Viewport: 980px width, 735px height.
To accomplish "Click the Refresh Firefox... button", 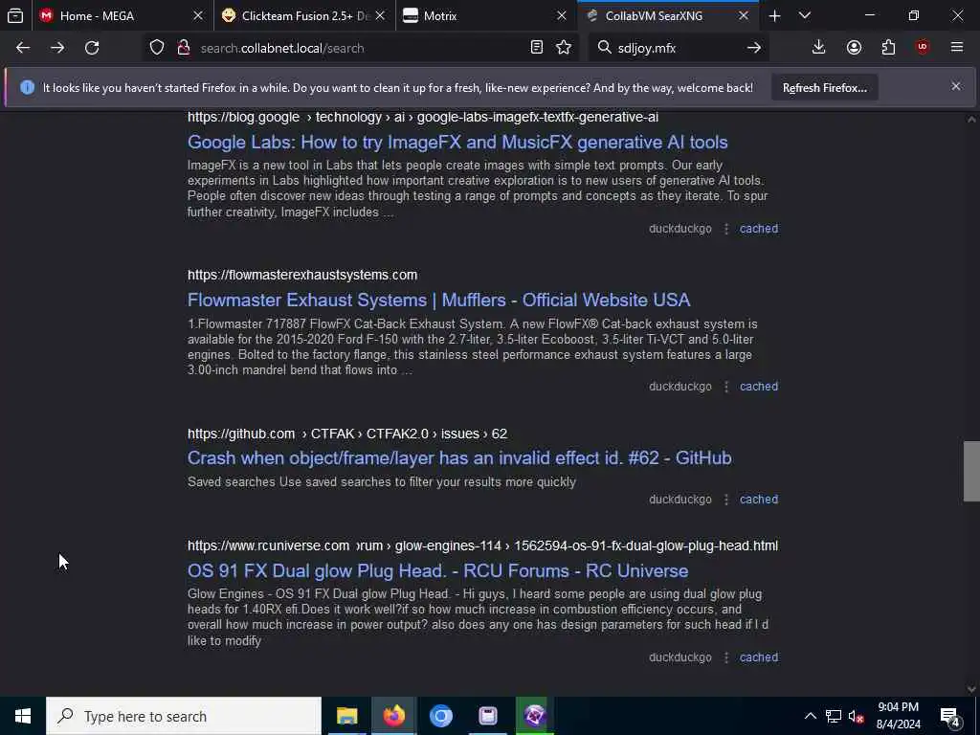I will (824, 87).
